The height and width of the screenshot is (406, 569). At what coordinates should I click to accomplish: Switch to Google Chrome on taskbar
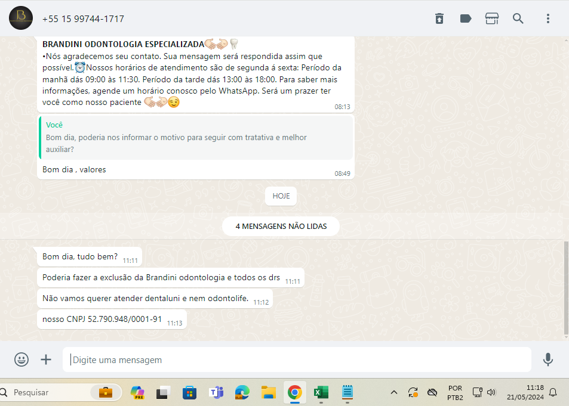pos(295,392)
